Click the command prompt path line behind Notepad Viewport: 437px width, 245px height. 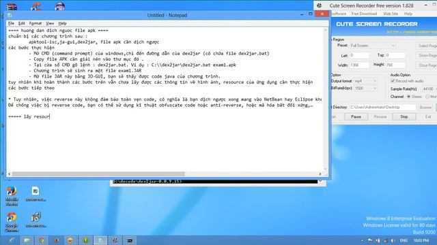147,182
